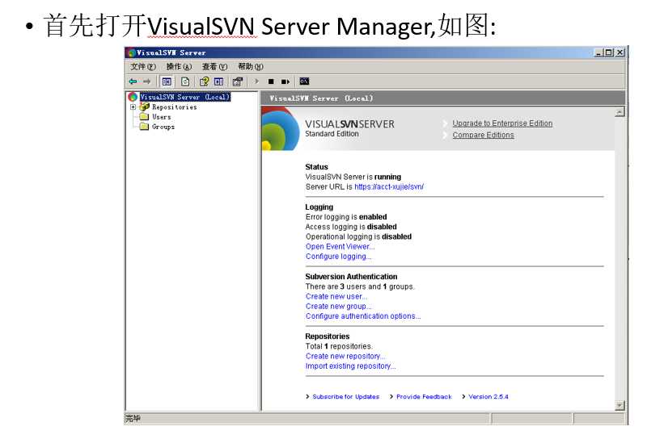
Task: Click Configure logging link
Action: pos(338,257)
